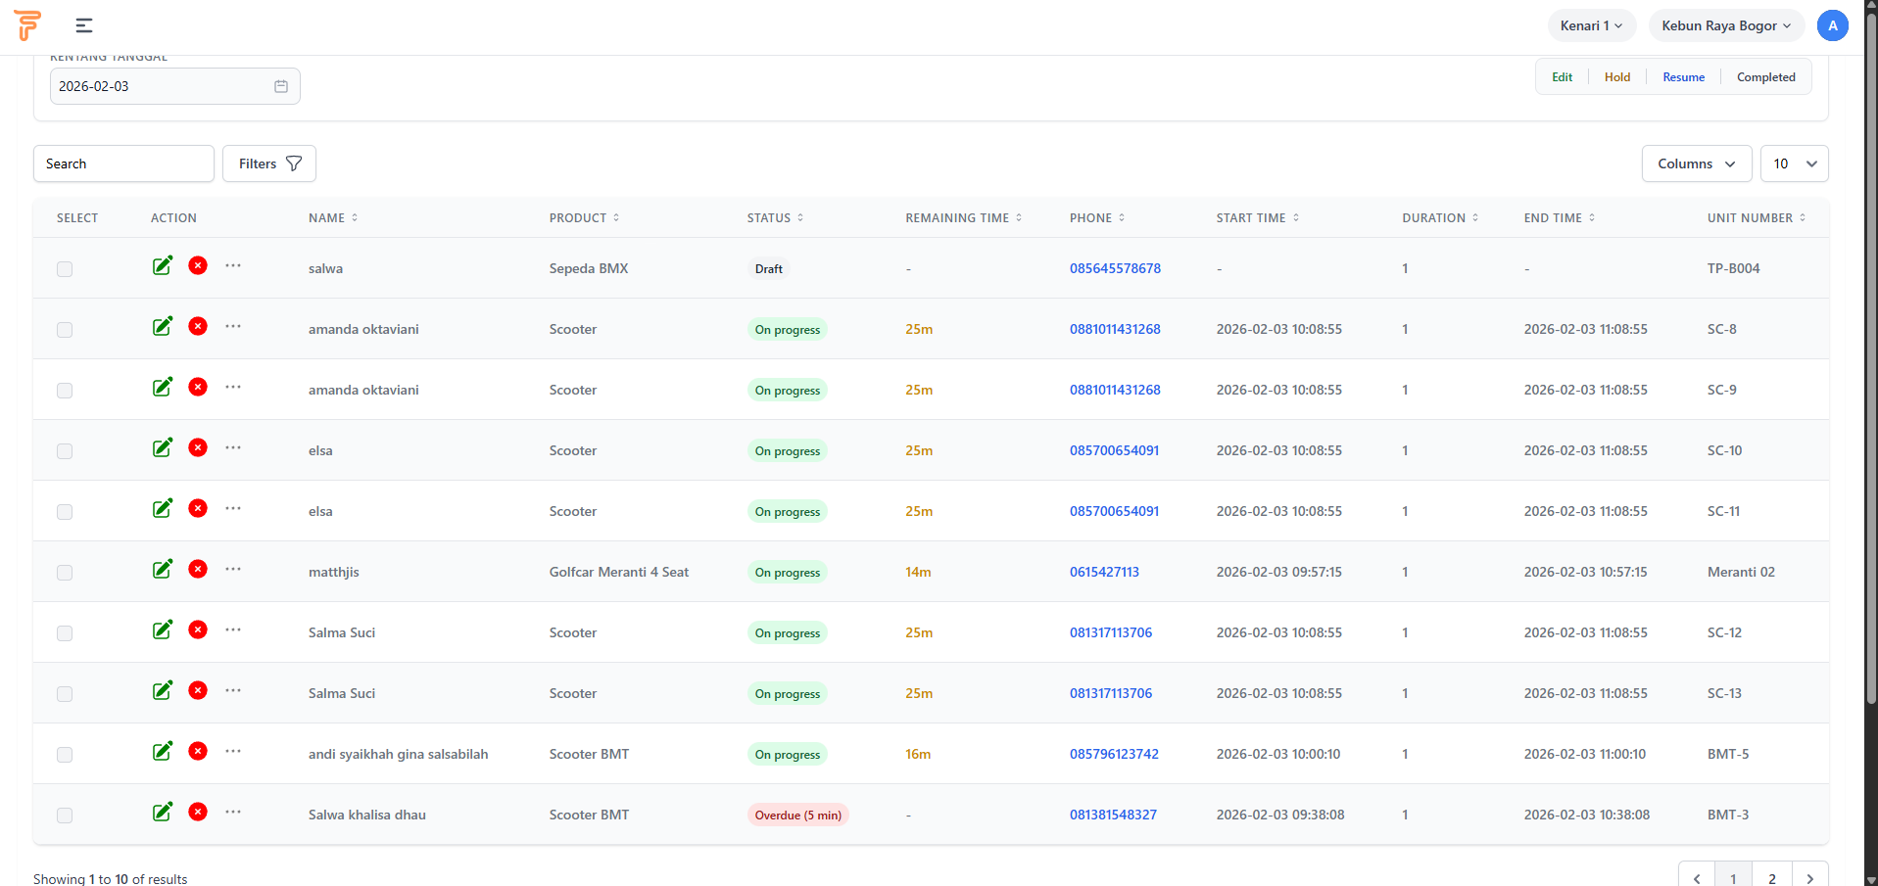Select the Hold action tab
The height and width of the screenshot is (886, 1878).
1616,77
